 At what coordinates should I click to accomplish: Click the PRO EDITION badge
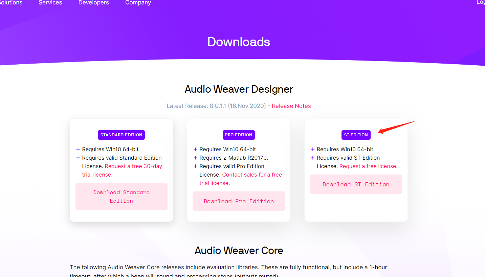[x=239, y=135]
